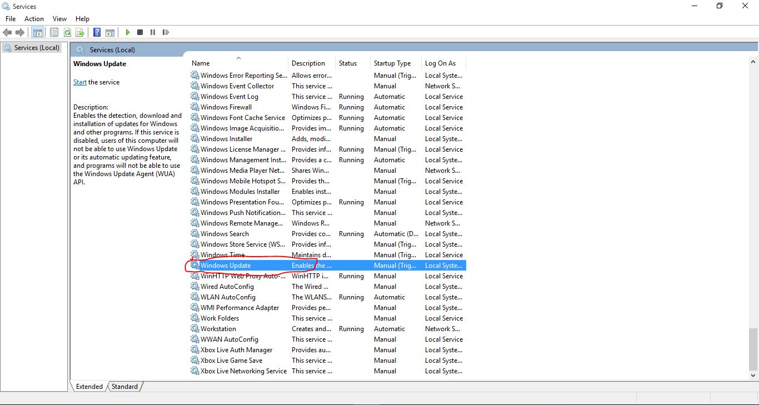Sort by the Status column header
This screenshot has height=405, width=759.
point(353,63)
